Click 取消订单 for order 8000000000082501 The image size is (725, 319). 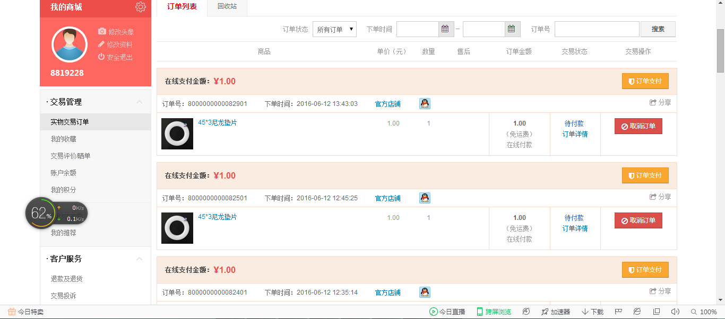pos(638,220)
